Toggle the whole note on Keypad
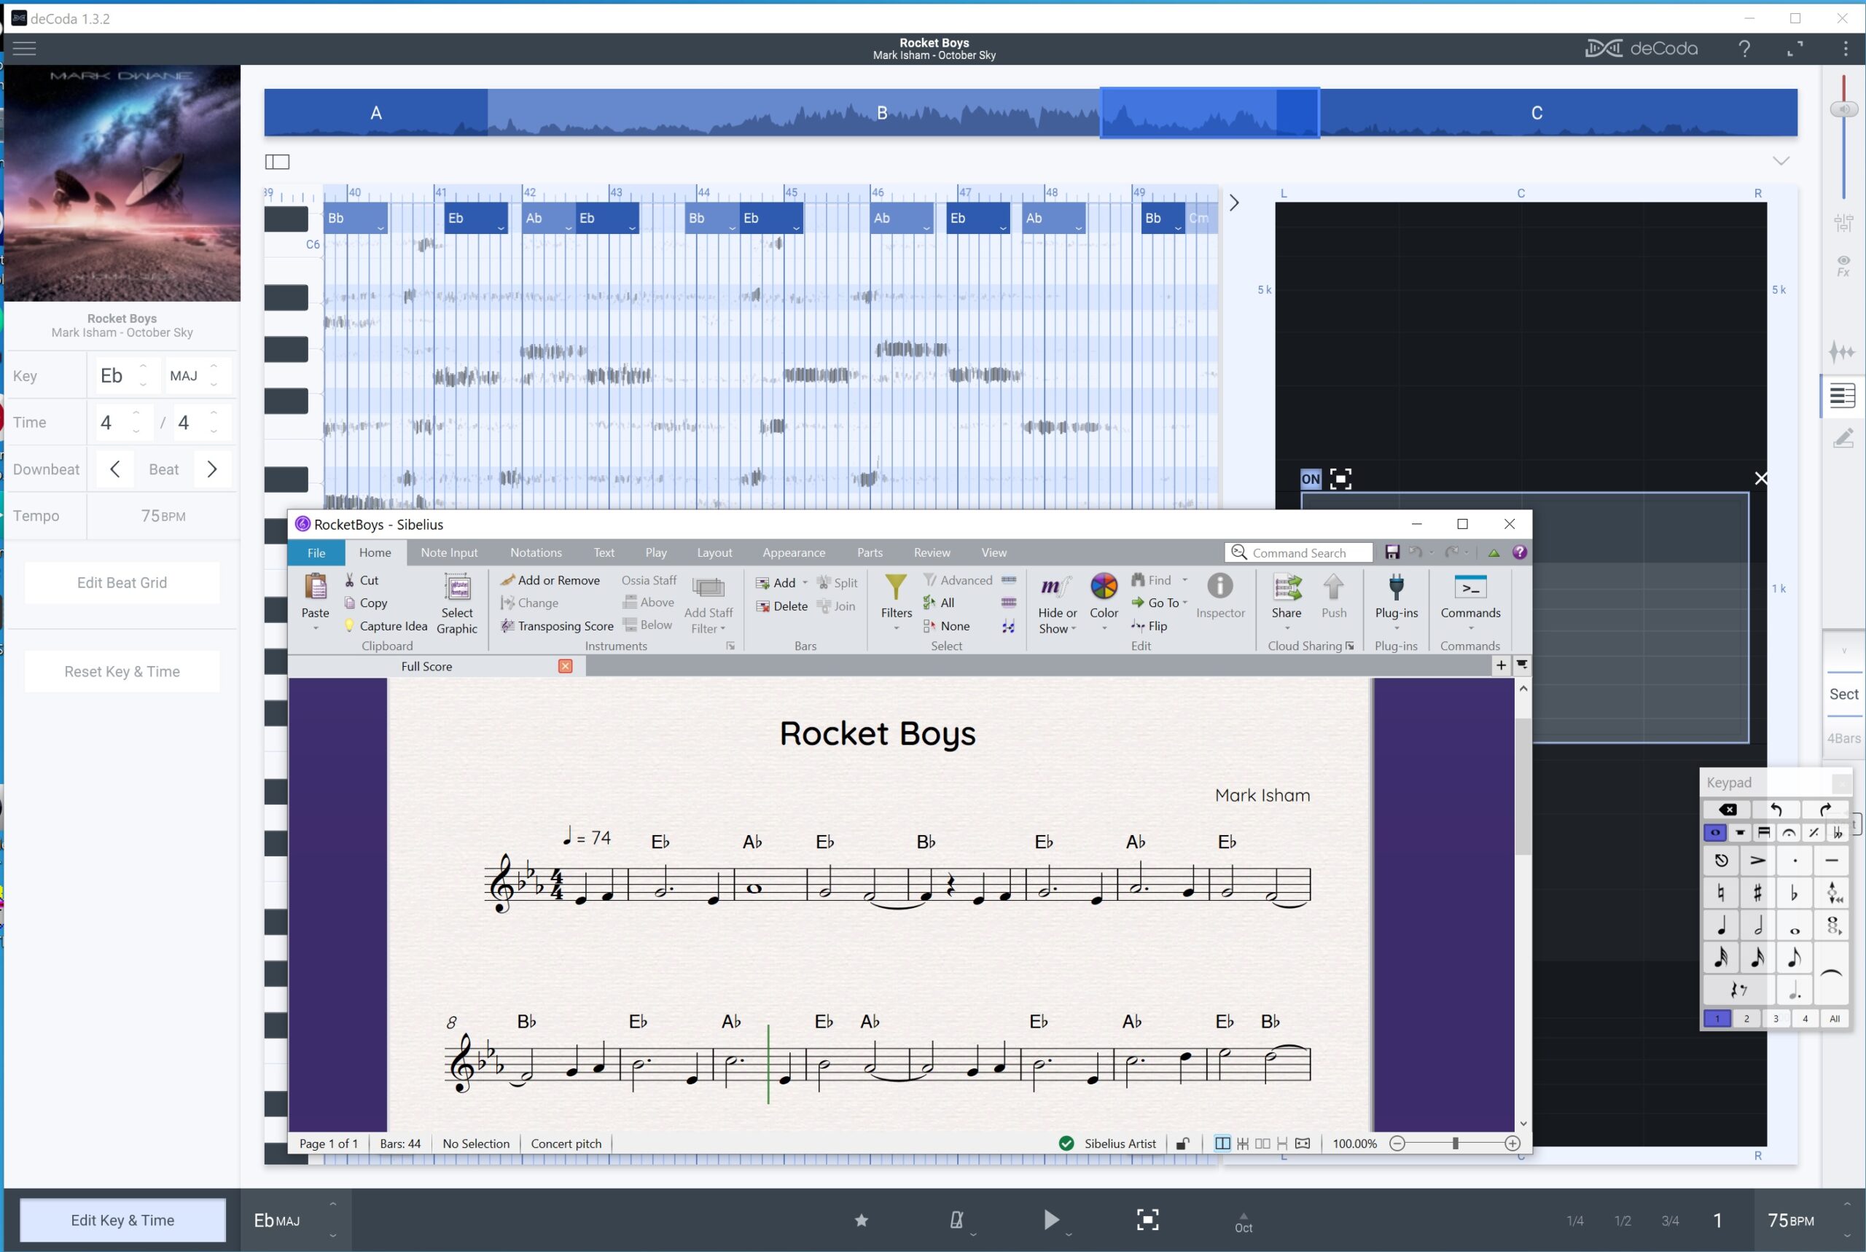This screenshot has height=1252, width=1866. [x=1794, y=928]
